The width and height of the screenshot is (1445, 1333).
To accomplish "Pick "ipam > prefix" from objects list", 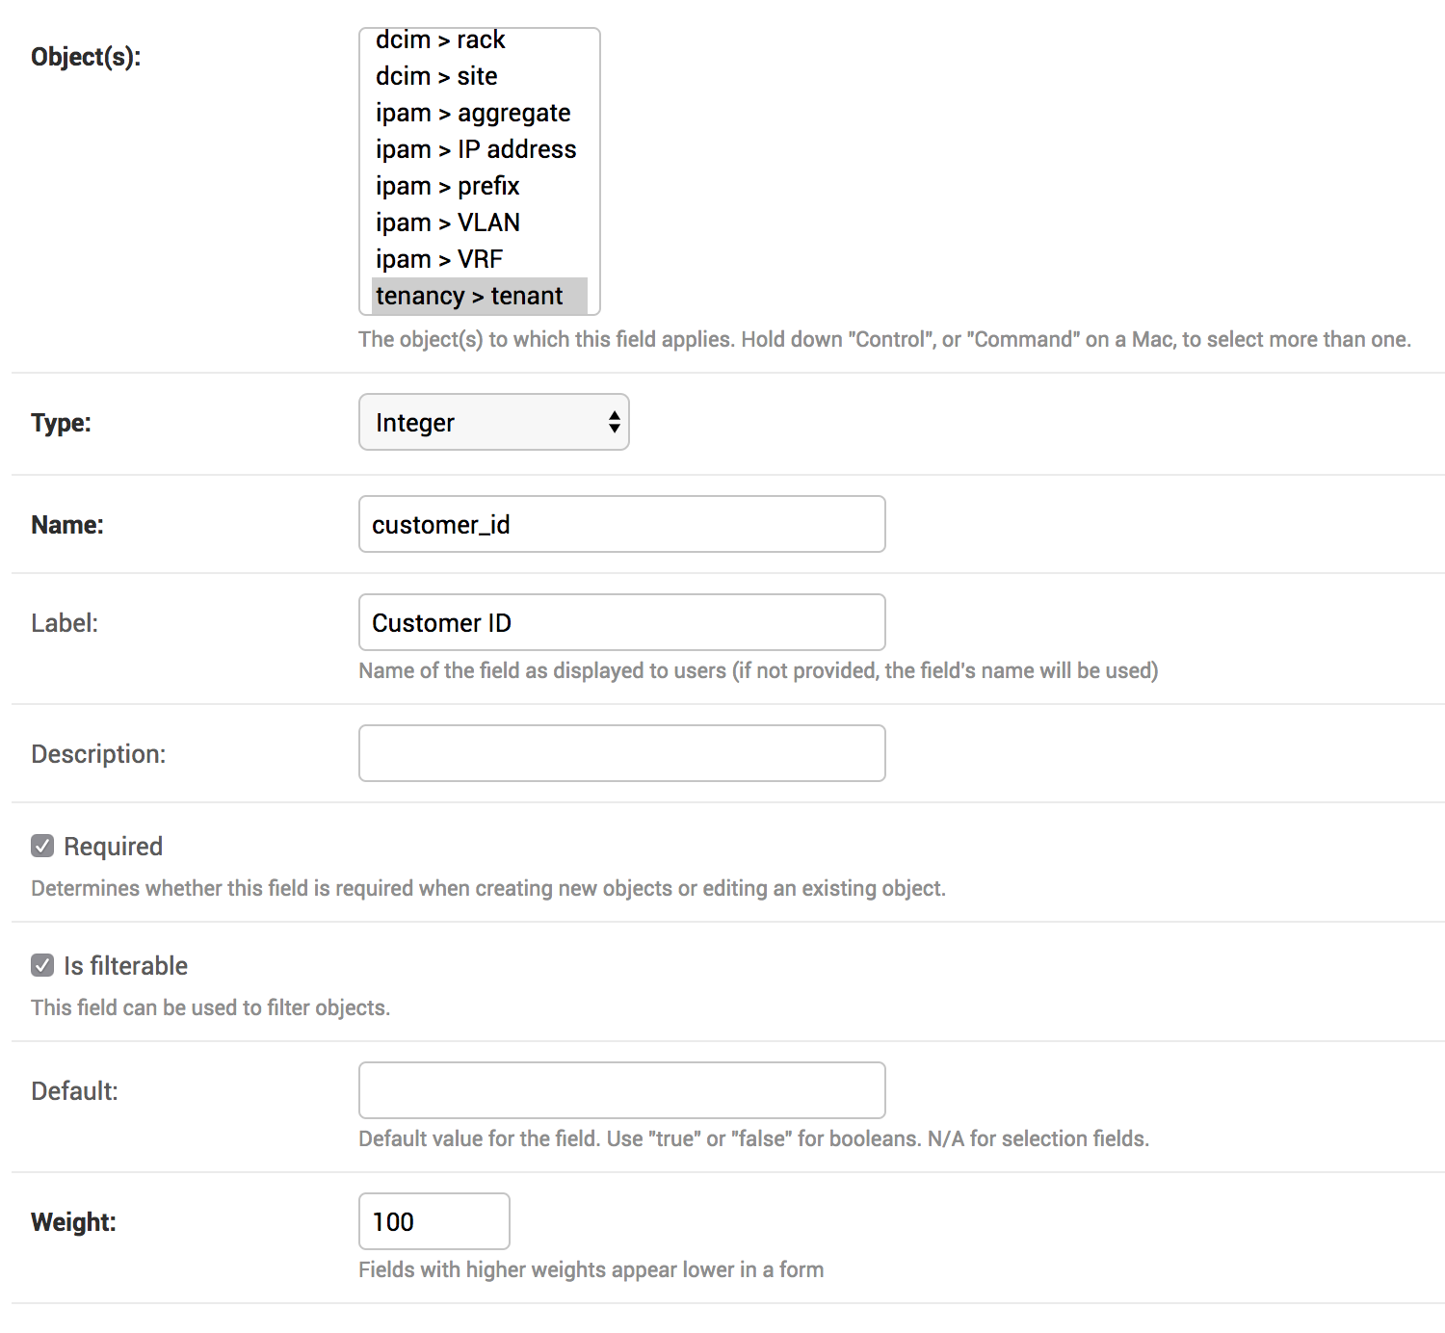I will pyautogui.click(x=447, y=186).
